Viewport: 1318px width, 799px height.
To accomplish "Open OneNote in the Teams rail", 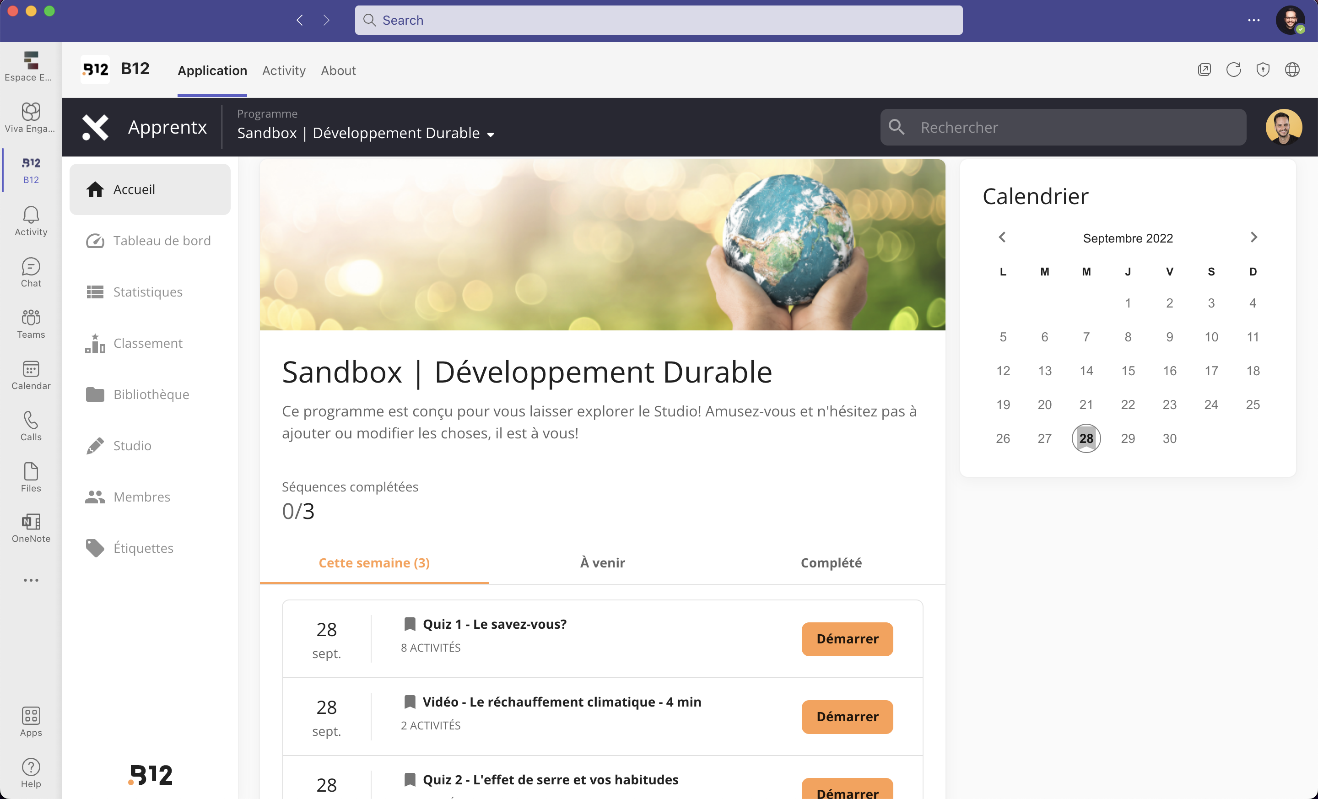I will (x=31, y=528).
